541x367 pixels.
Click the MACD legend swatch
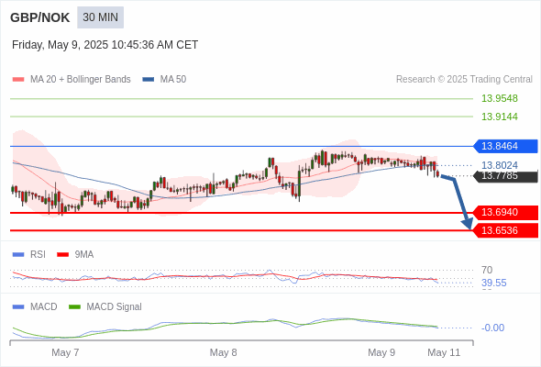(x=18, y=307)
